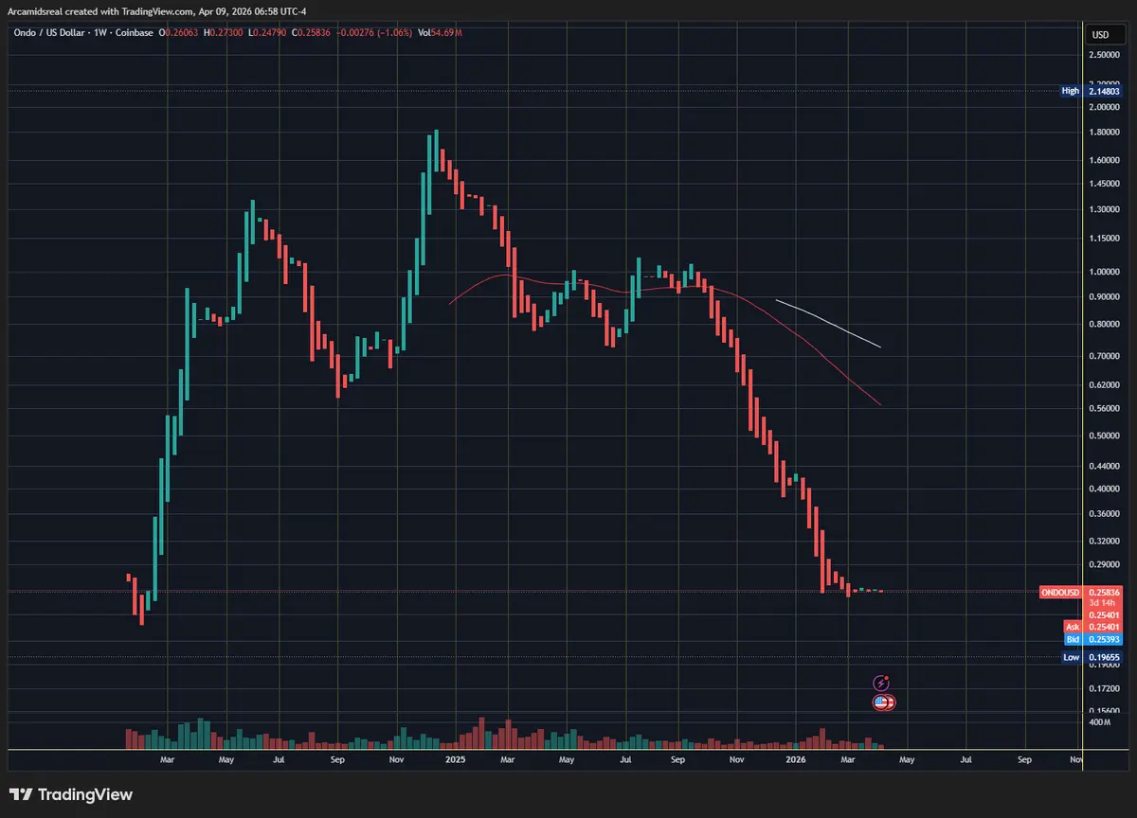Click the high value H0.27300
The image size is (1137, 818).
tap(223, 32)
